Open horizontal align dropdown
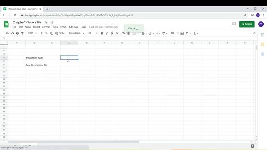The width and height of the screenshot is (267, 150). [144, 33]
